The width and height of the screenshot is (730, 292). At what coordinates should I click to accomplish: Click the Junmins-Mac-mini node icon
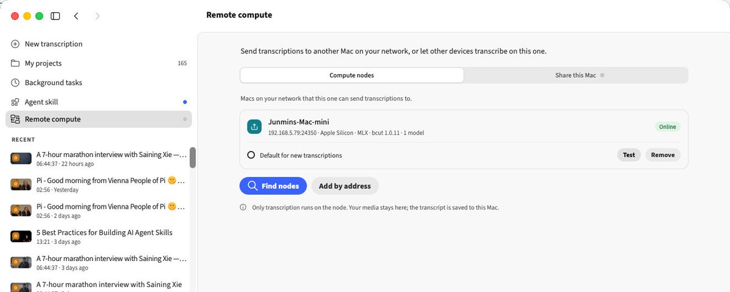(x=254, y=127)
